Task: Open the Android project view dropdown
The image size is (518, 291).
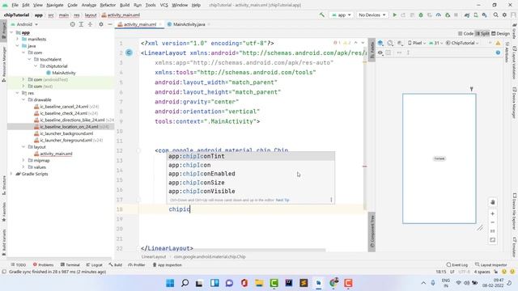Action: click(x=24, y=24)
